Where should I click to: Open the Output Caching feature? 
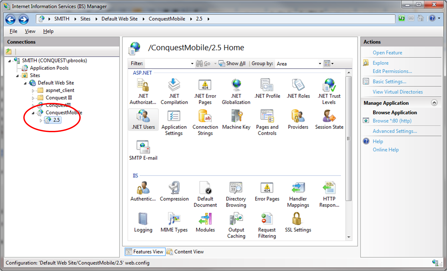tap(236, 226)
